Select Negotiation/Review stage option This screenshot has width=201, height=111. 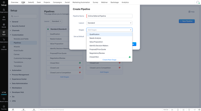(x=109, y=53)
